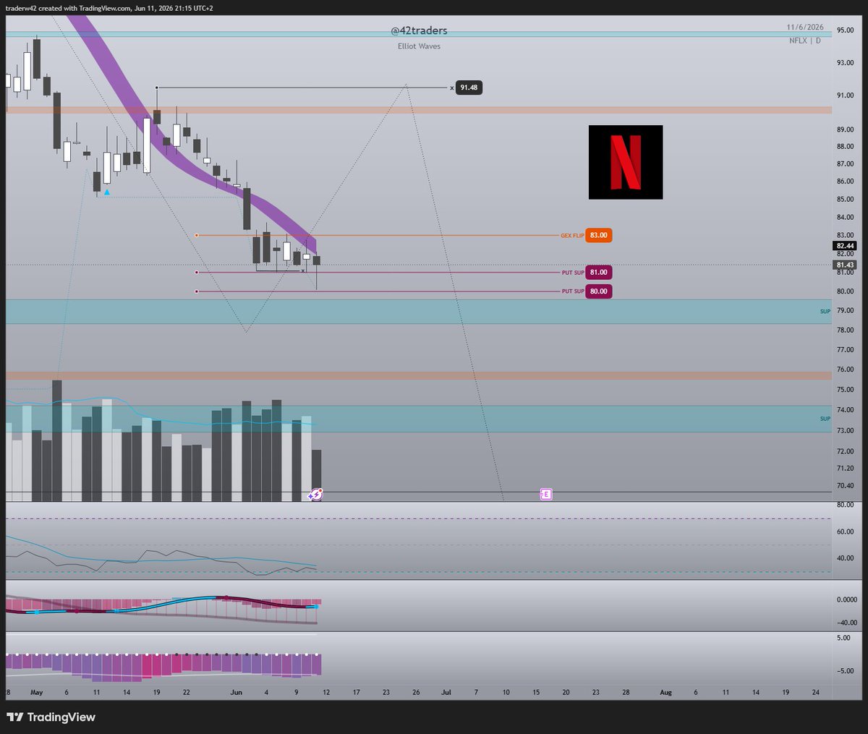
Task: Click the SUP label in the 79.00 support zone
Action: coord(825,312)
